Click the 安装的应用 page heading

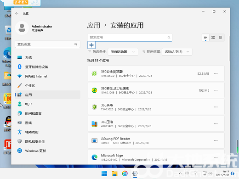[x=127, y=25]
